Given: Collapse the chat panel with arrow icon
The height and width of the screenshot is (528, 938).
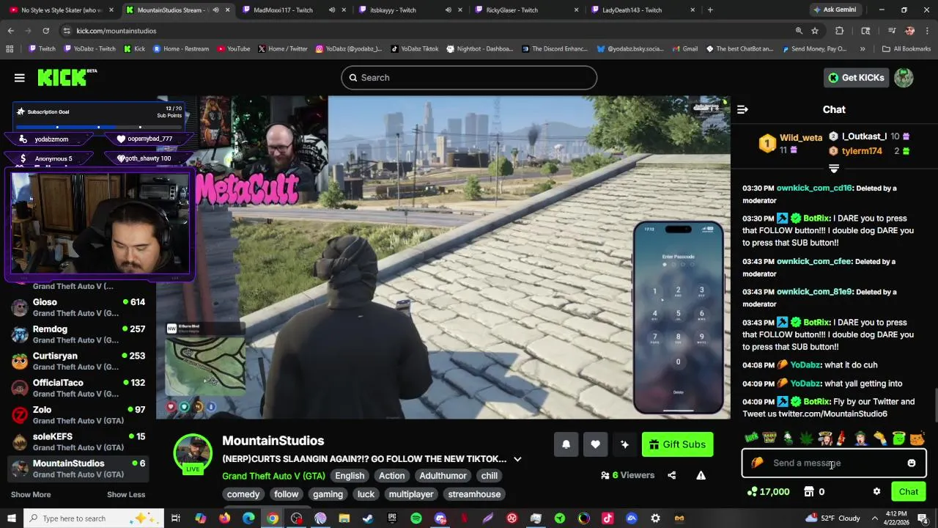Looking at the screenshot, I should tap(742, 109).
